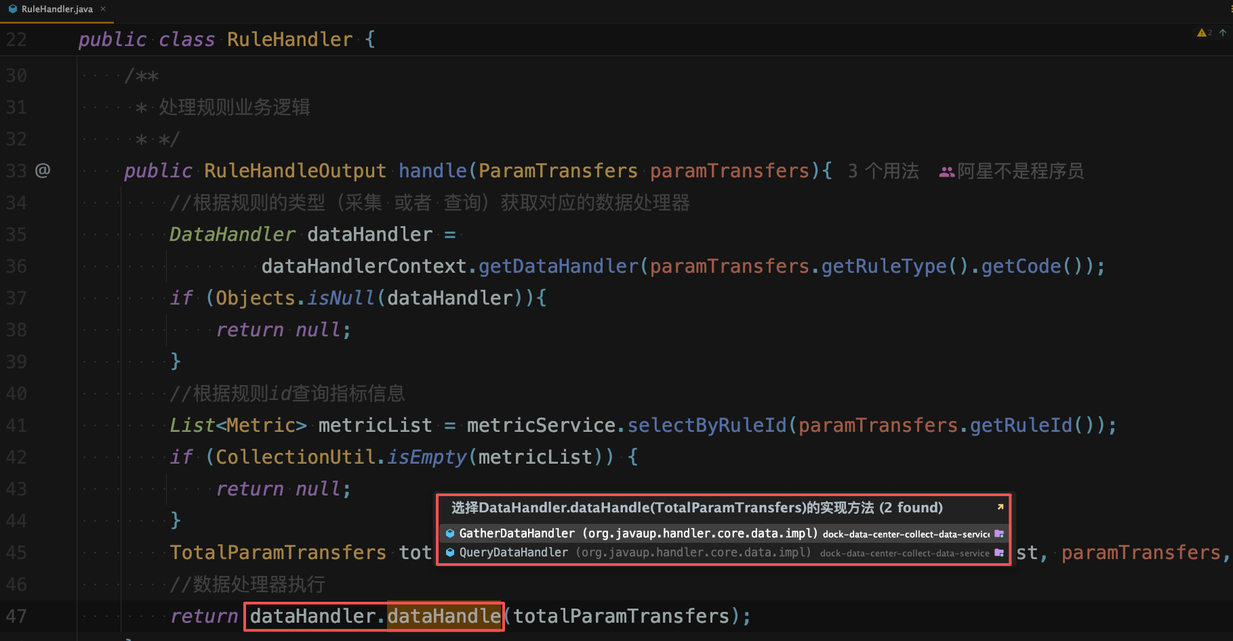Click the "3 个用法" usages hint
1233x641 pixels.
[x=883, y=171]
